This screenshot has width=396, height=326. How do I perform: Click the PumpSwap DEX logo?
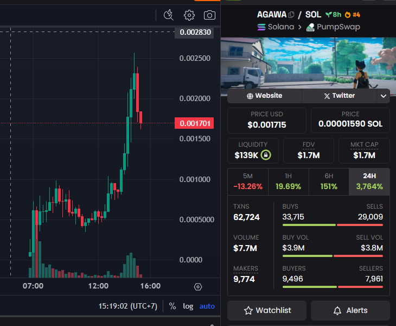pos(310,27)
